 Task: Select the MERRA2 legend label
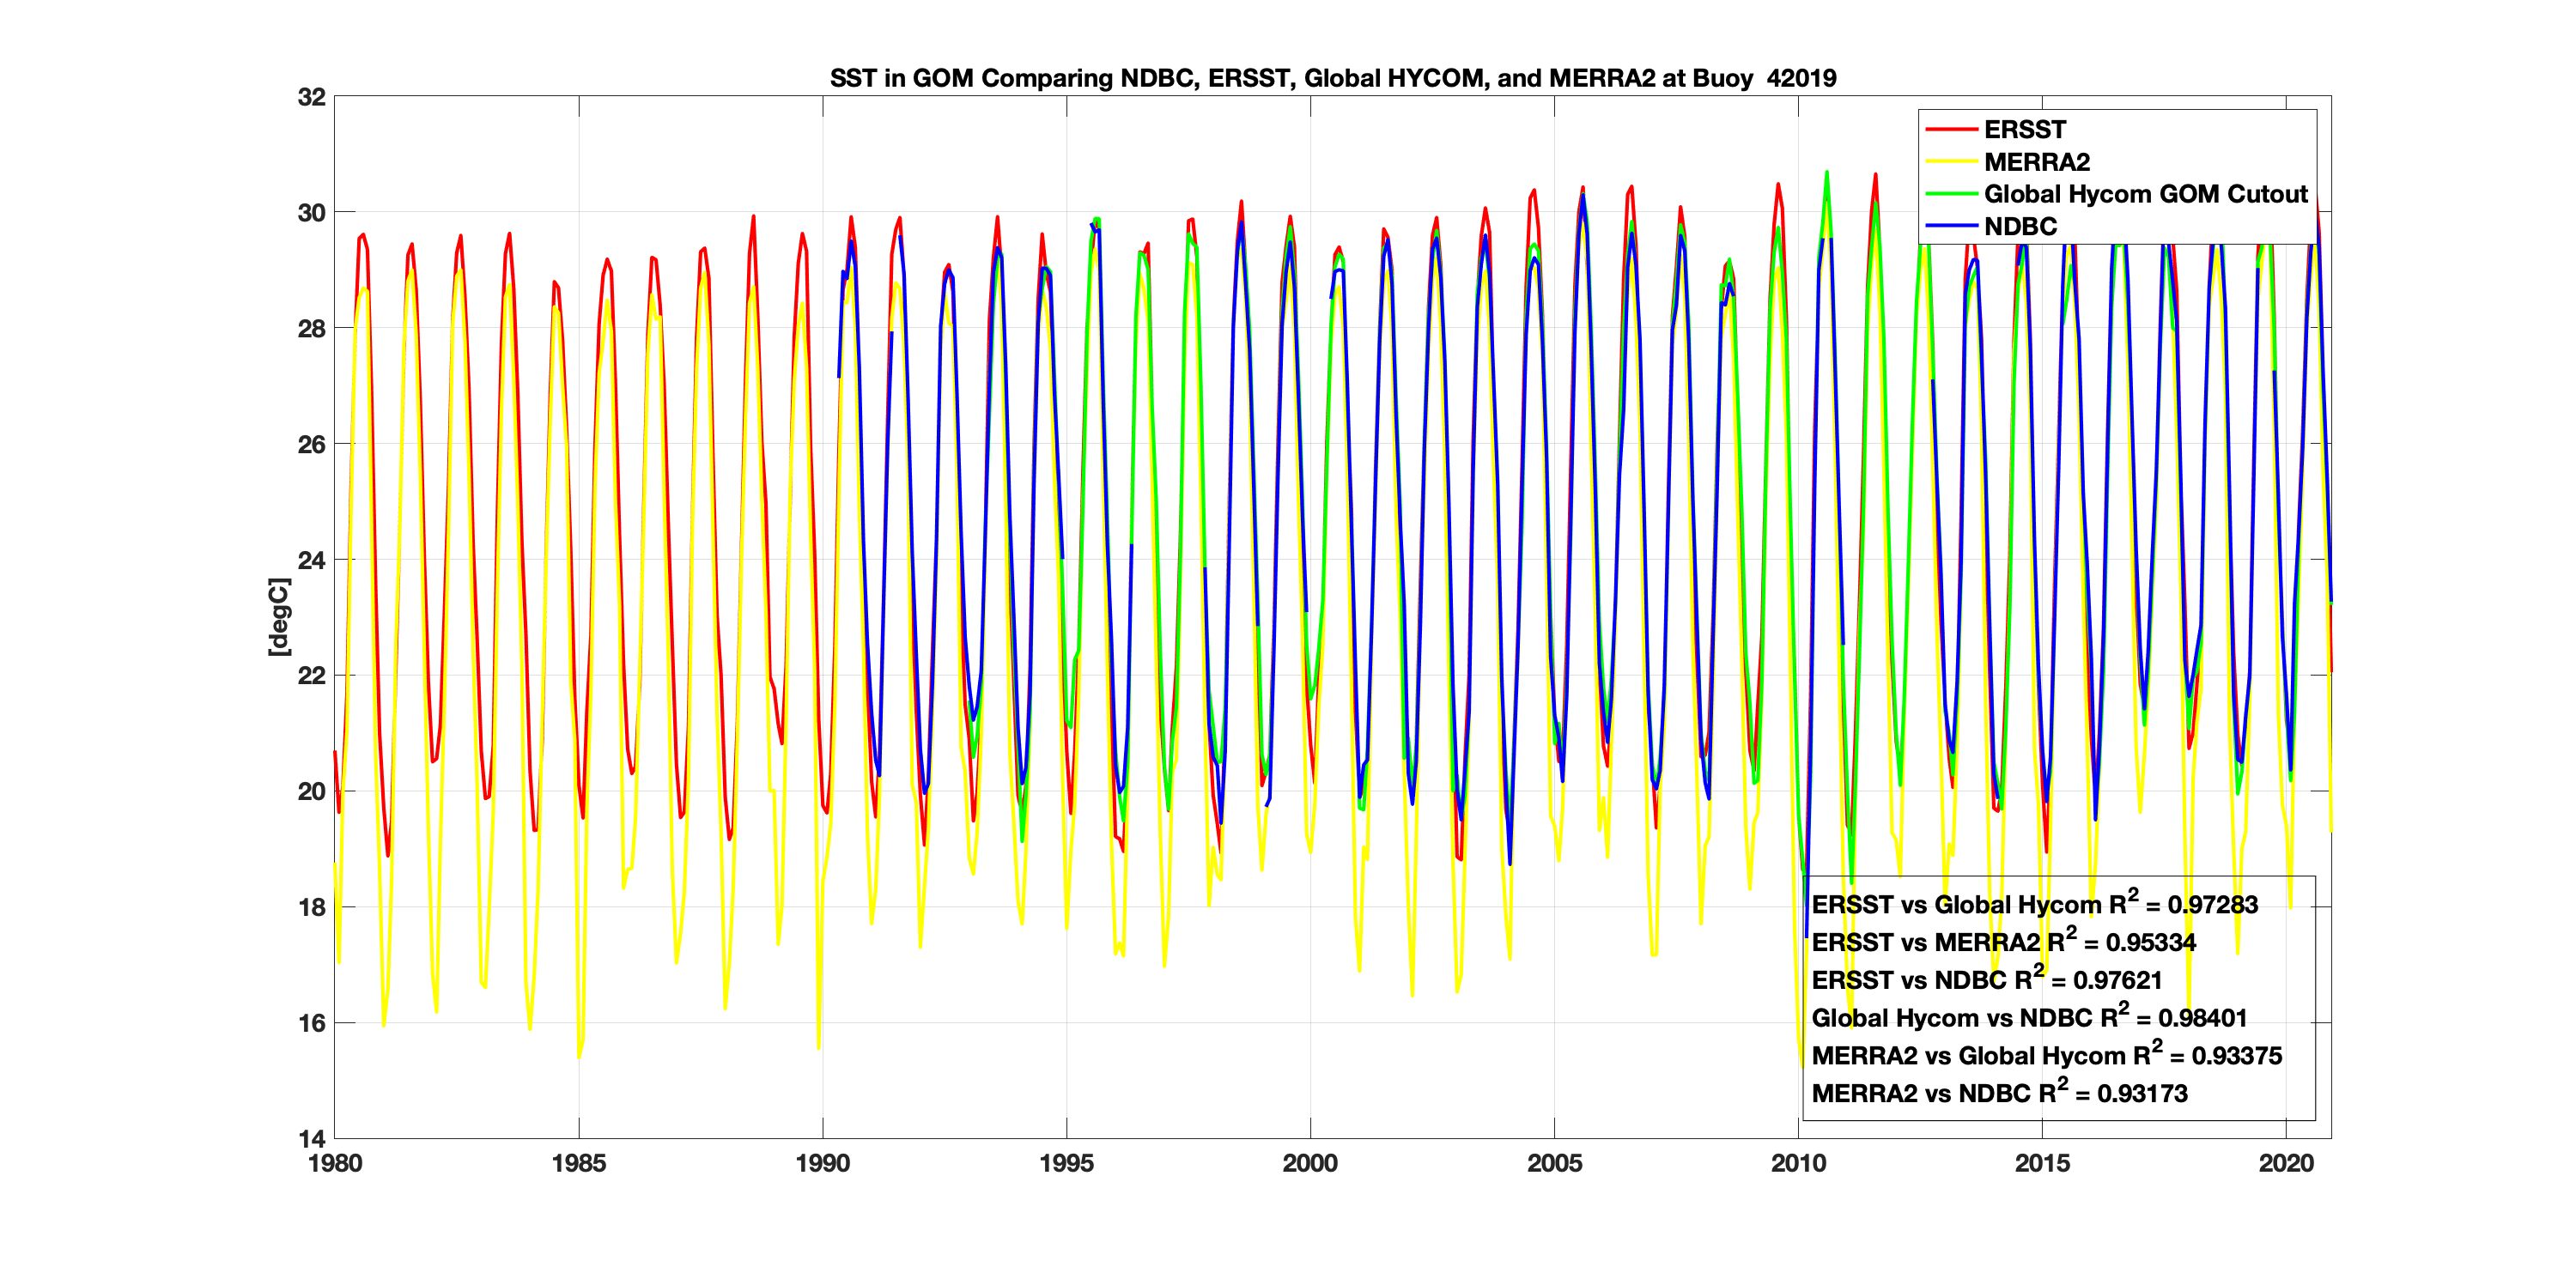click(x=2036, y=162)
